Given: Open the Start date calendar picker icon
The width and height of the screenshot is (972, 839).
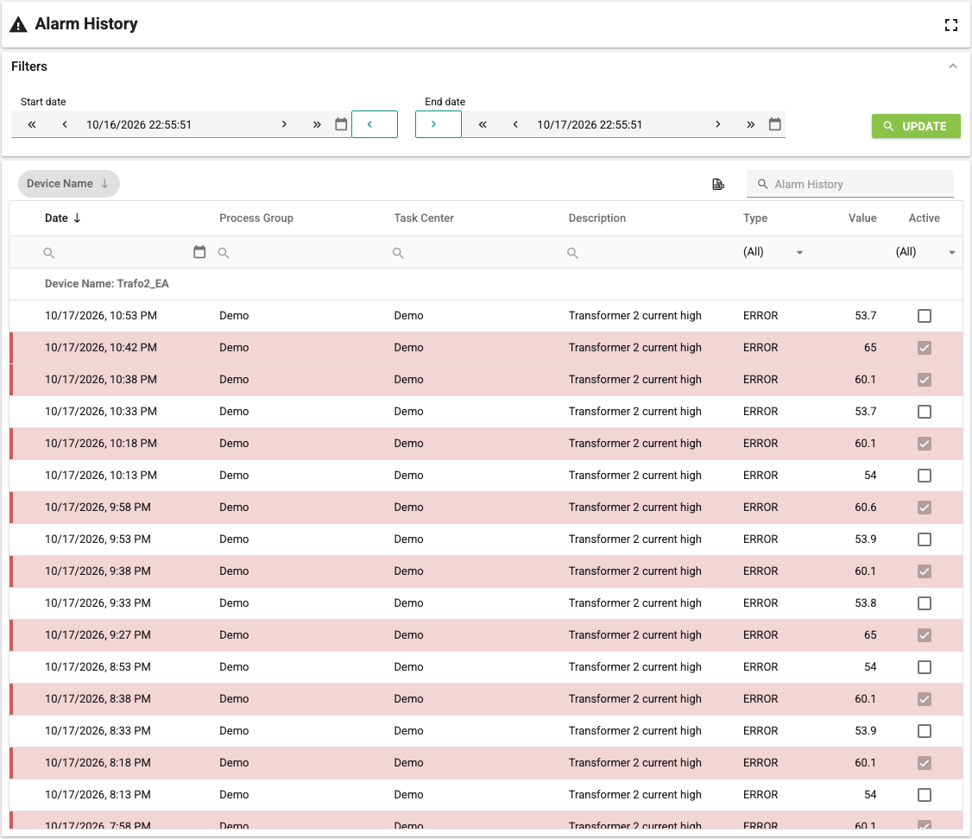Looking at the screenshot, I should (x=341, y=124).
